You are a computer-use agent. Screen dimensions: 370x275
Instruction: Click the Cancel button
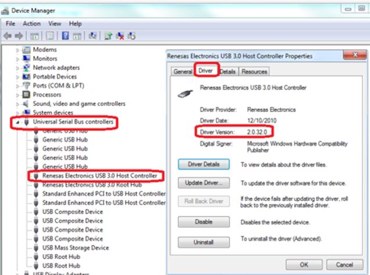[344, 265]
